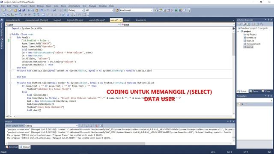Viewport: 274px width, 154px height.
Task: Open the Awal method dropdown
Action: [x=234, y=25]
